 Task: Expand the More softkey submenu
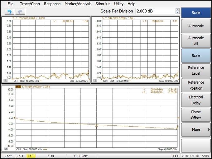coord(196,129)
